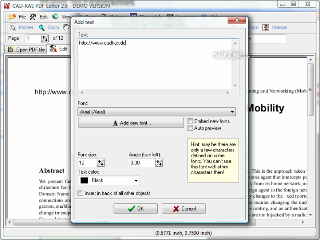Screen dimensions: 320x240
Task: Click the CAD-KAS application title icon
Action: pos(7,5)
